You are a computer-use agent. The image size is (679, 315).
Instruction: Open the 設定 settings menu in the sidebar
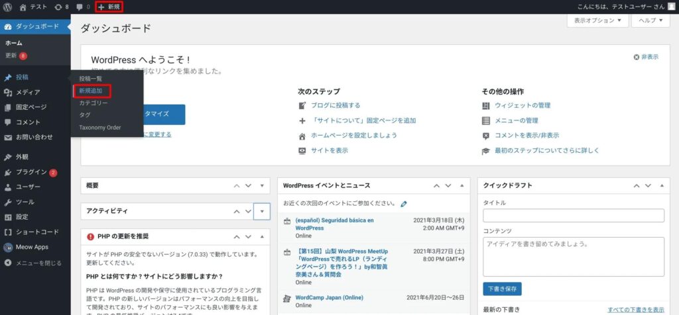[22, 216]
